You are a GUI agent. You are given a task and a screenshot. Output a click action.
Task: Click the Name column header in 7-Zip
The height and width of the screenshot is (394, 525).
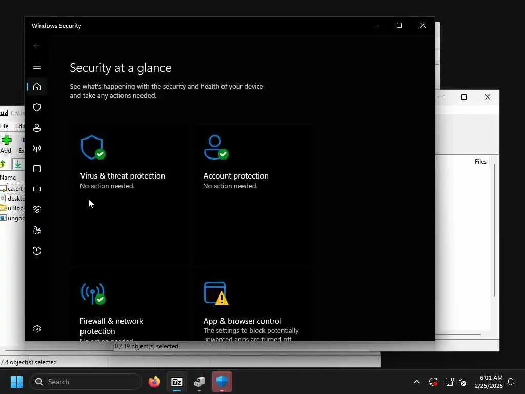click(x=8, y=177)
